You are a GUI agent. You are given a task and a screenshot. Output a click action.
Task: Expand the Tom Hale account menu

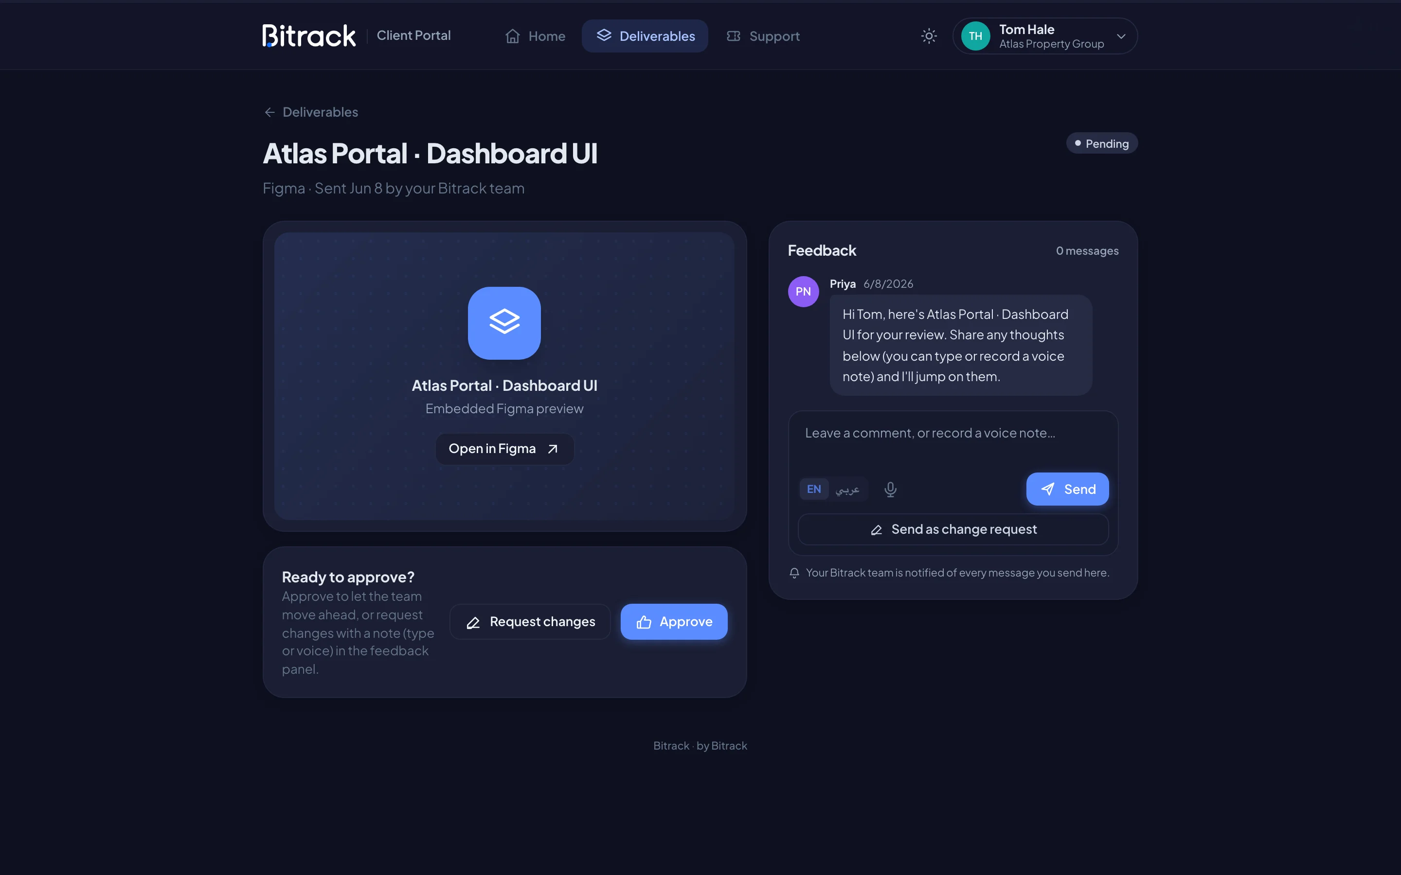(1045, 36)
